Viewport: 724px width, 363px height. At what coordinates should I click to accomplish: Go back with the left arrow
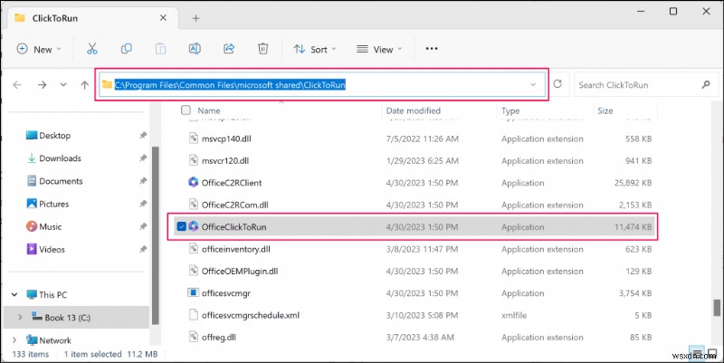pos(17,85)
